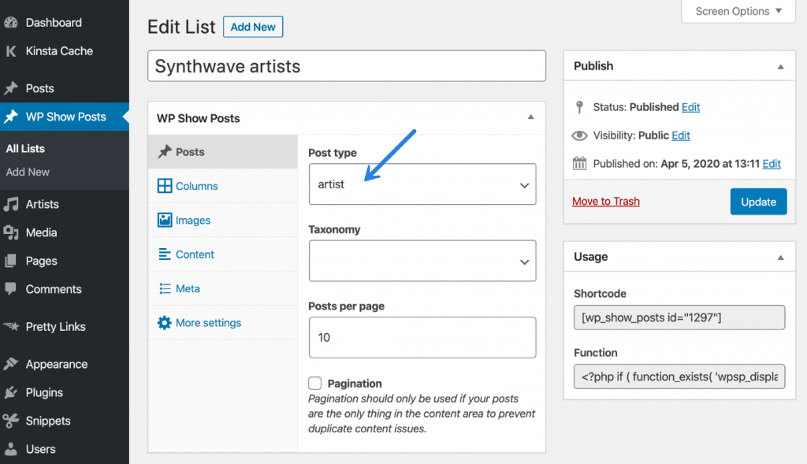Click the Kinsta Cache K icon

point(11,51)
